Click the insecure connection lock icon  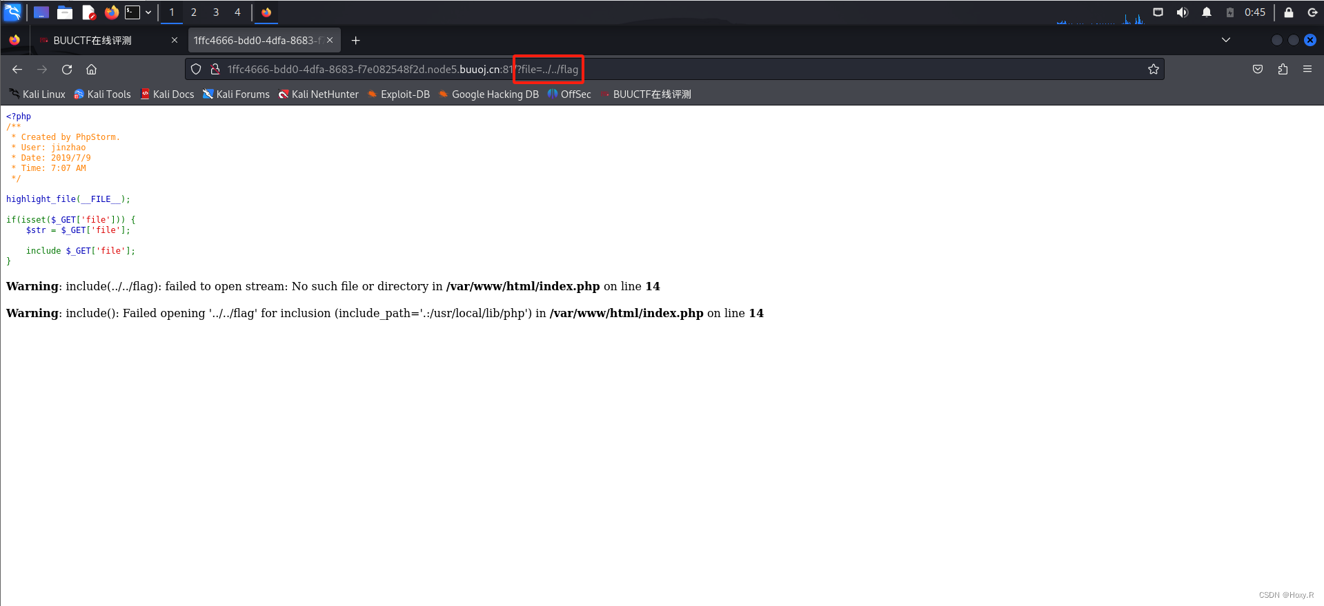215,69
